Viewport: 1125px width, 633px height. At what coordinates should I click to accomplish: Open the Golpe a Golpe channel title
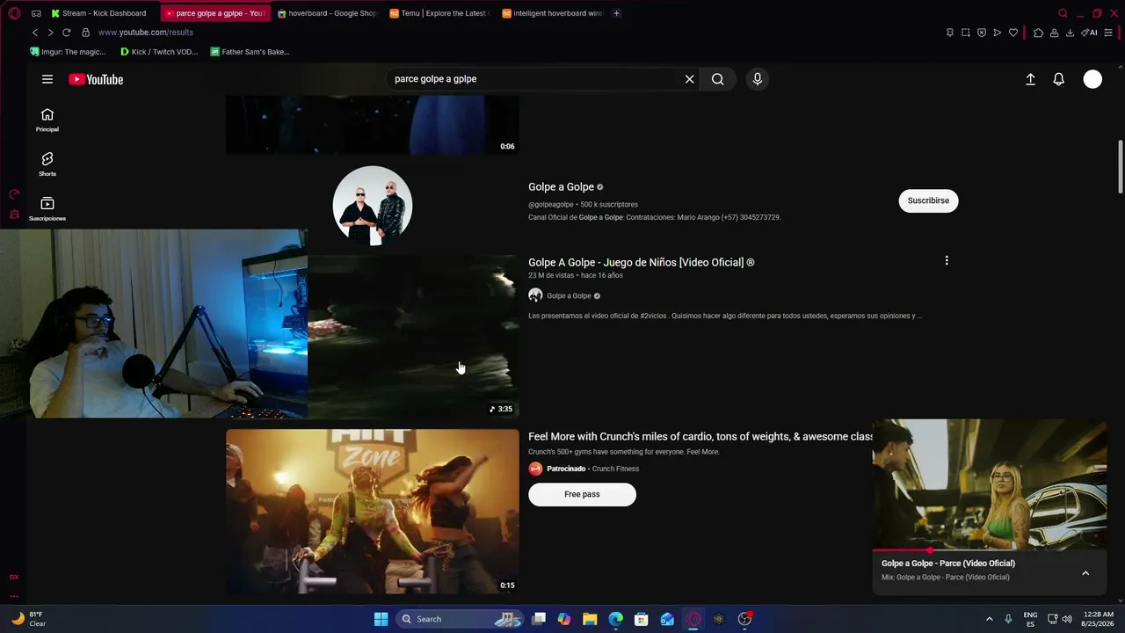click(x=562, y=186)
